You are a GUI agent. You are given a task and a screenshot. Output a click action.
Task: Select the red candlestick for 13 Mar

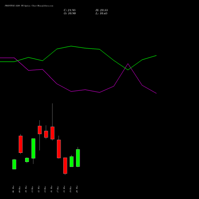point(46,134)
